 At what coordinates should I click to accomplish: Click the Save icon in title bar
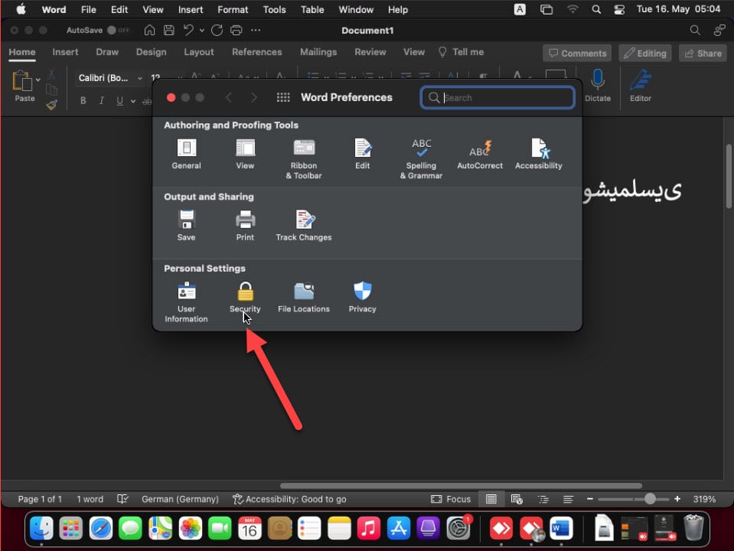[x=169, y=31]
